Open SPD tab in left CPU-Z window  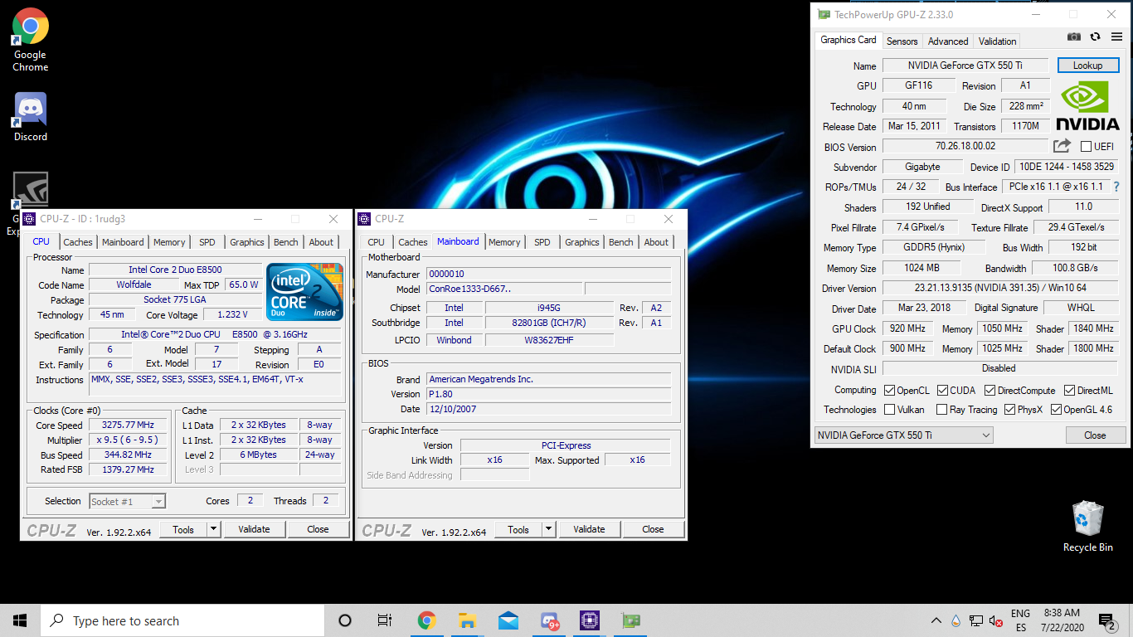(x=207, y=242)
